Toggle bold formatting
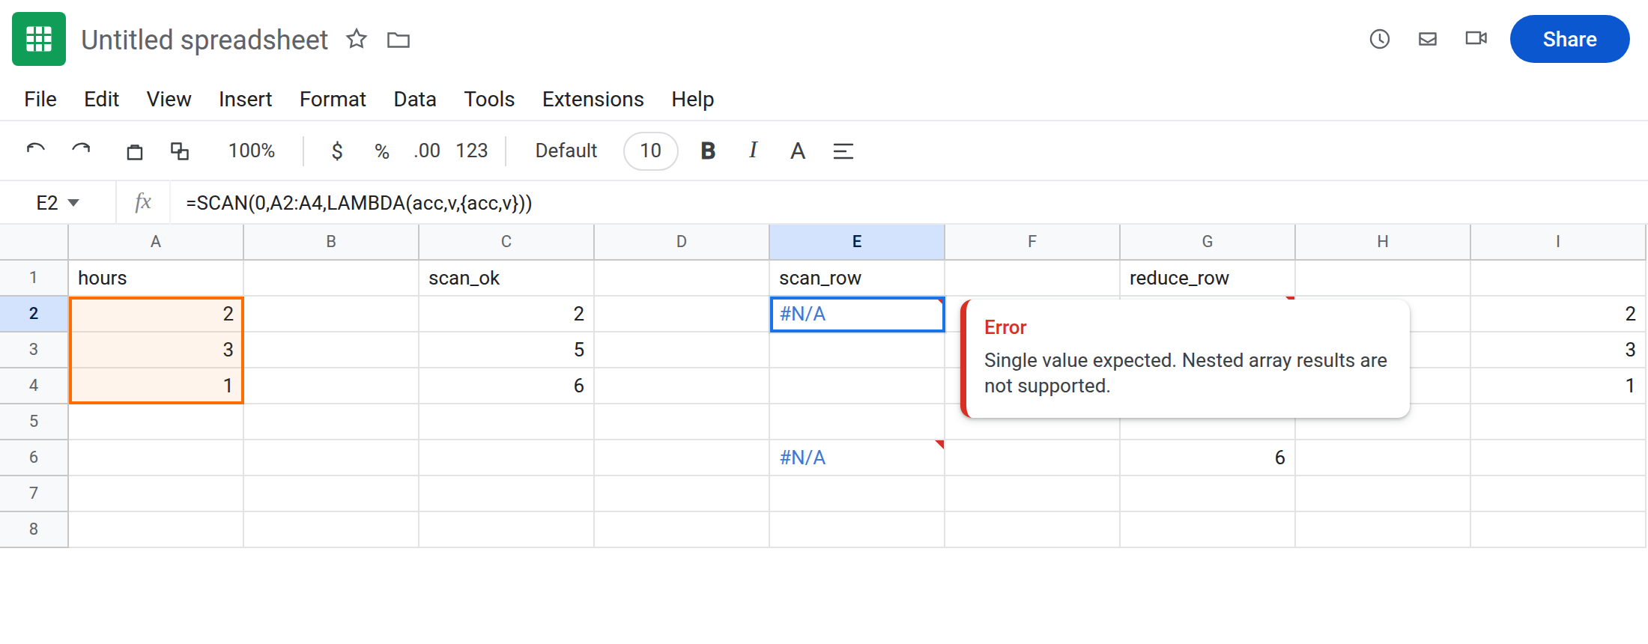The height and width of the screenshot is (644, 1648). 708,151
